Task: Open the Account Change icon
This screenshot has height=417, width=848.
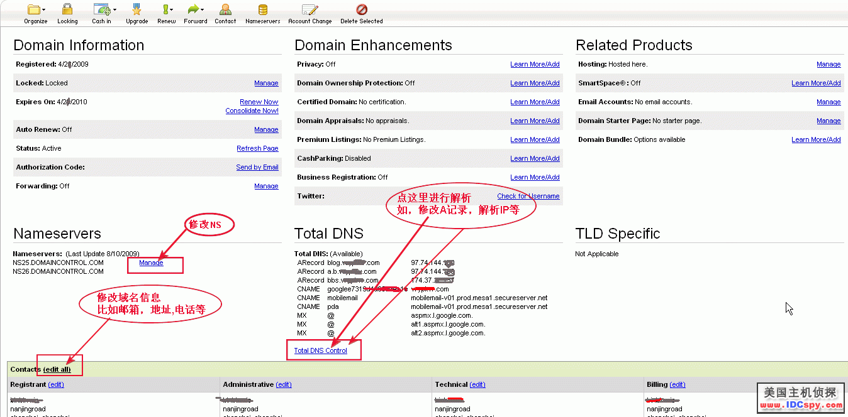Action: point(310,9)
